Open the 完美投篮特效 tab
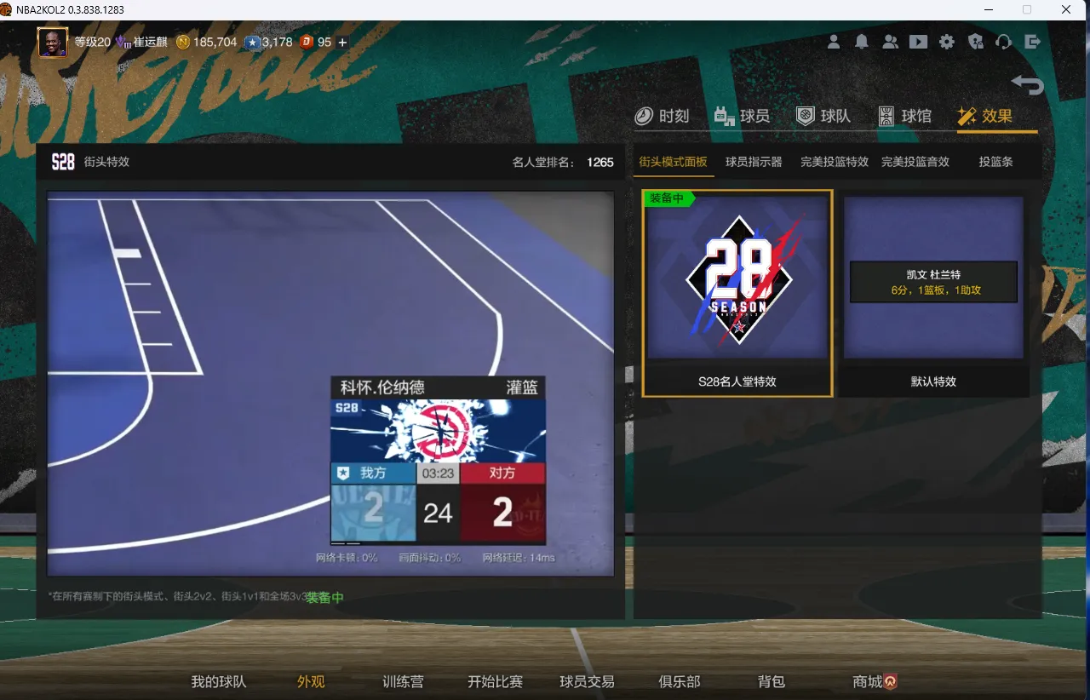Image resolution: width=1090 pixels, height=700 pixels. [x=834, y=162]
